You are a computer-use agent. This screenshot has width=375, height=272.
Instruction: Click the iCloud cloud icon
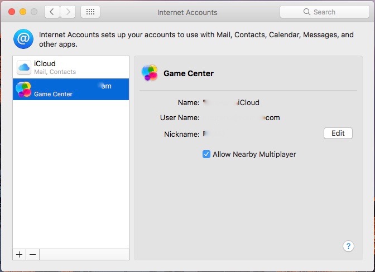[24, 67]
